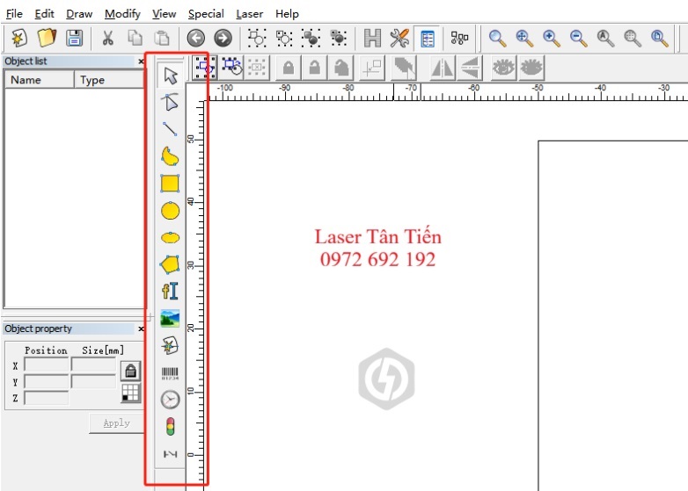Screen dimensions: 688x491
Task: Click the zoom magnifier icon
Action: [497, 38]
